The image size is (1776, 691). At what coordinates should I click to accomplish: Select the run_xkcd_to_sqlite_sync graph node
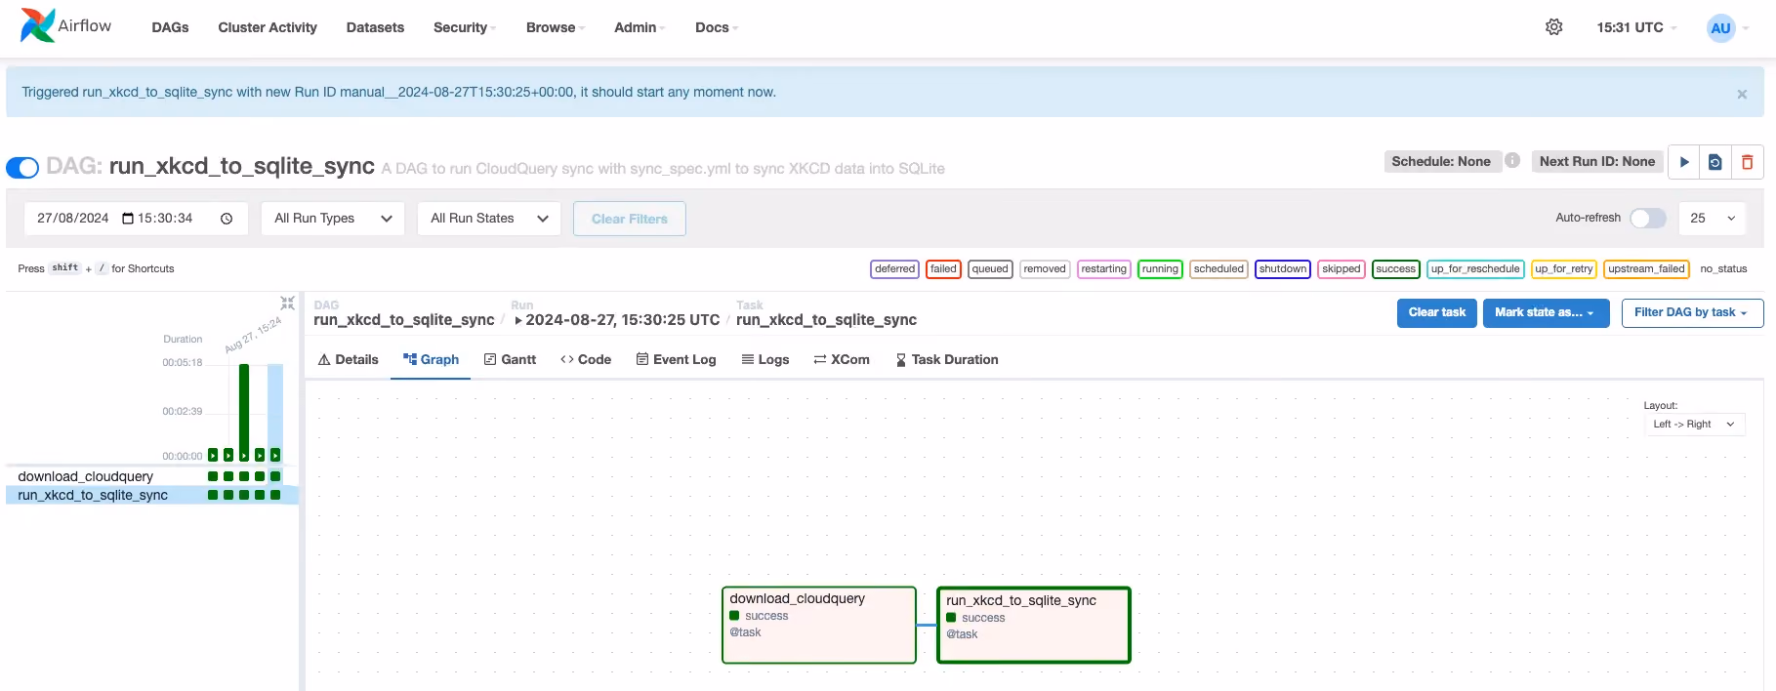pos(1033,625)
